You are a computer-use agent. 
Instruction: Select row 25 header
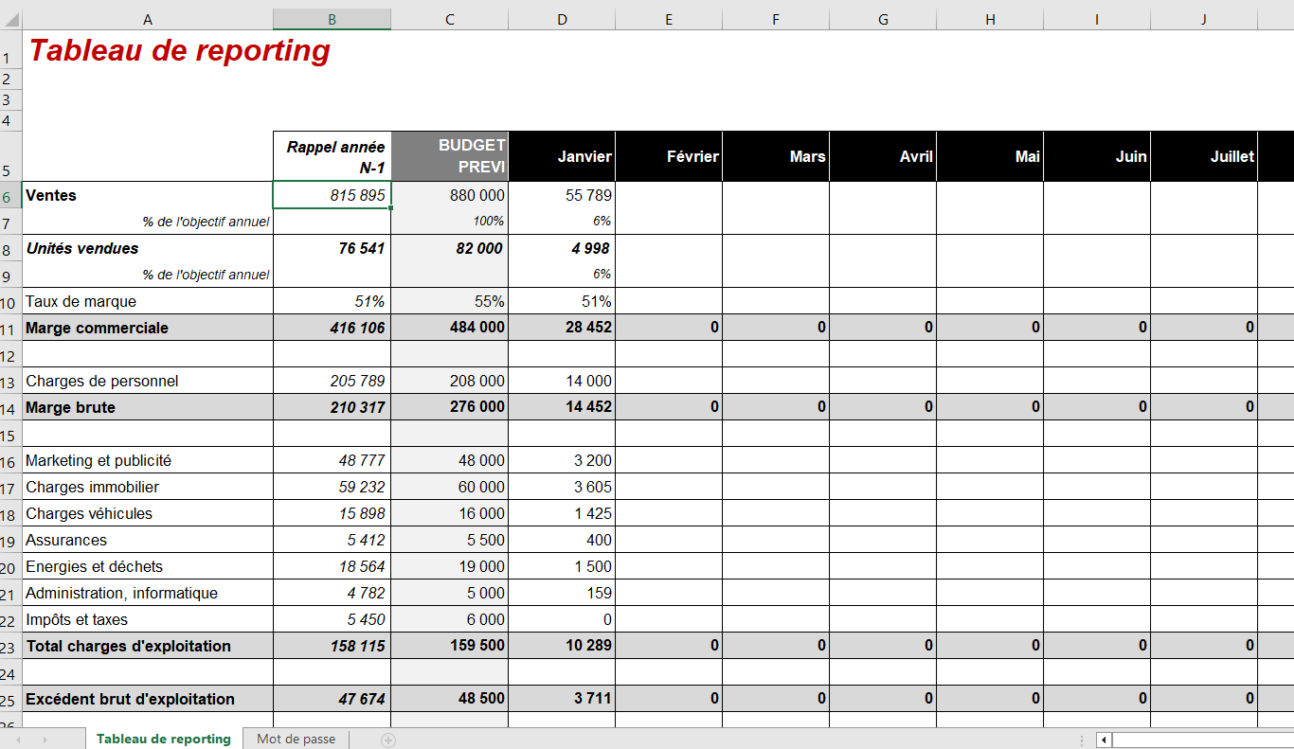[10, 699]
